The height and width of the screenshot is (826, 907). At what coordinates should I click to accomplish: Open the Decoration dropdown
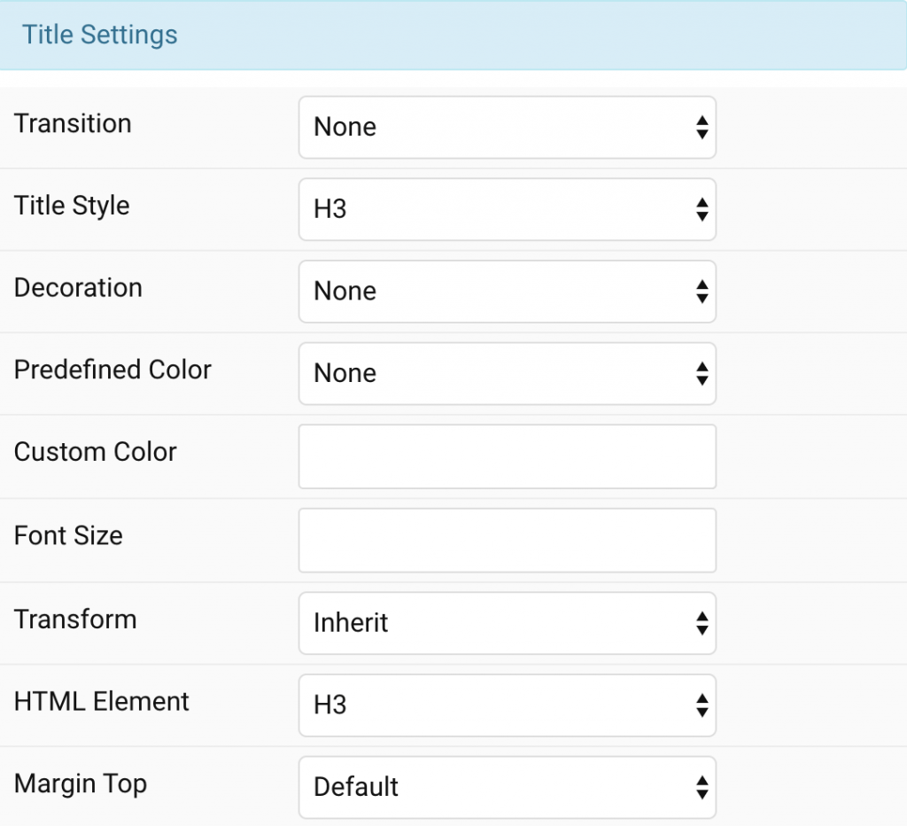pos(508,292)
